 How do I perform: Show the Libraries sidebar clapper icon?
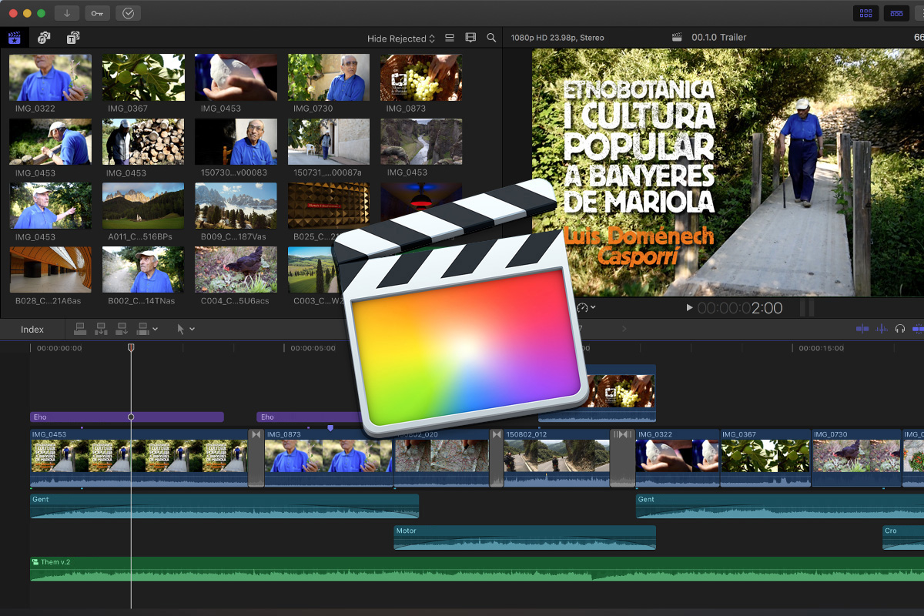click(15, 38)
